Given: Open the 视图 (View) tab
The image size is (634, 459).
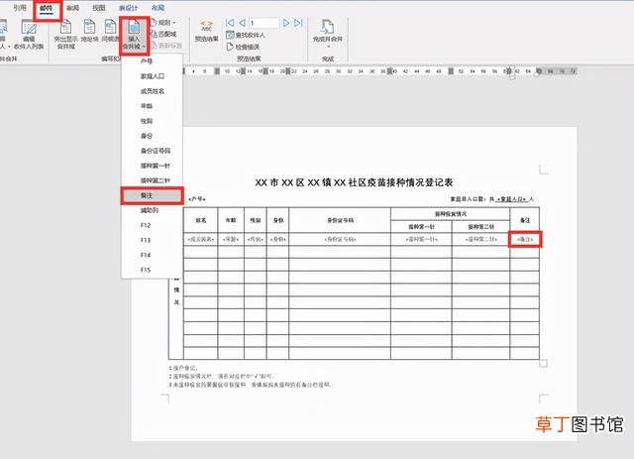Looking at the screenshot, I should coord(99,8).
